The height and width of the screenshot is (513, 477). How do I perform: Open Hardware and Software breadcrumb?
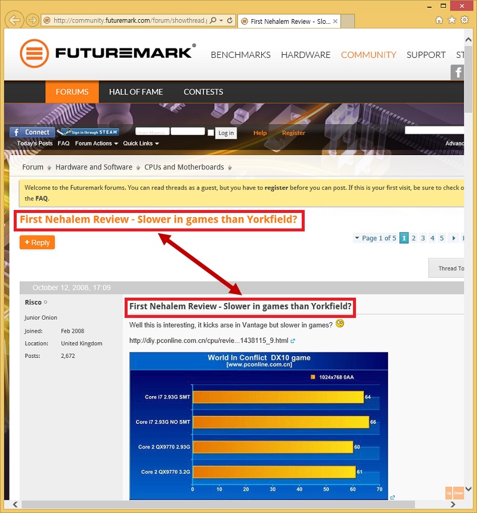[x=94, y=167]
